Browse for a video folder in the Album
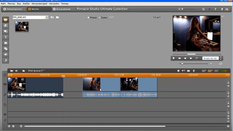Screen dimensions: 233x131 click(x=58, y=17)
